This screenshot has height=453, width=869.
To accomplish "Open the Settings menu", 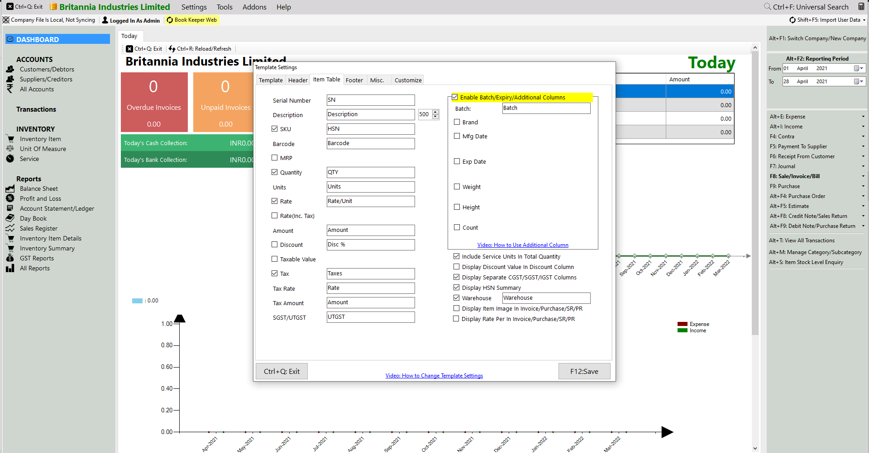I will [x=194, y=7].
